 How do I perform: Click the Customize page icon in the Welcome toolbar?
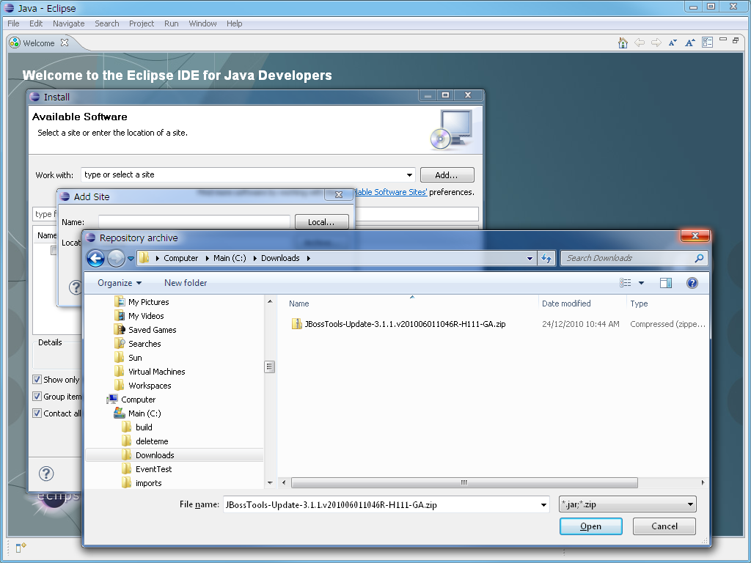pos(708,43)
